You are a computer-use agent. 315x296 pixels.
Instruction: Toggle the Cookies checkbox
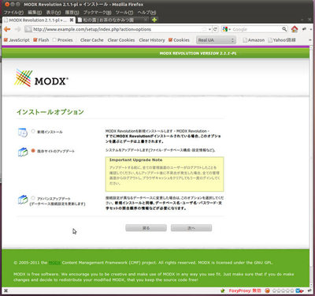[x=170, y=40]
